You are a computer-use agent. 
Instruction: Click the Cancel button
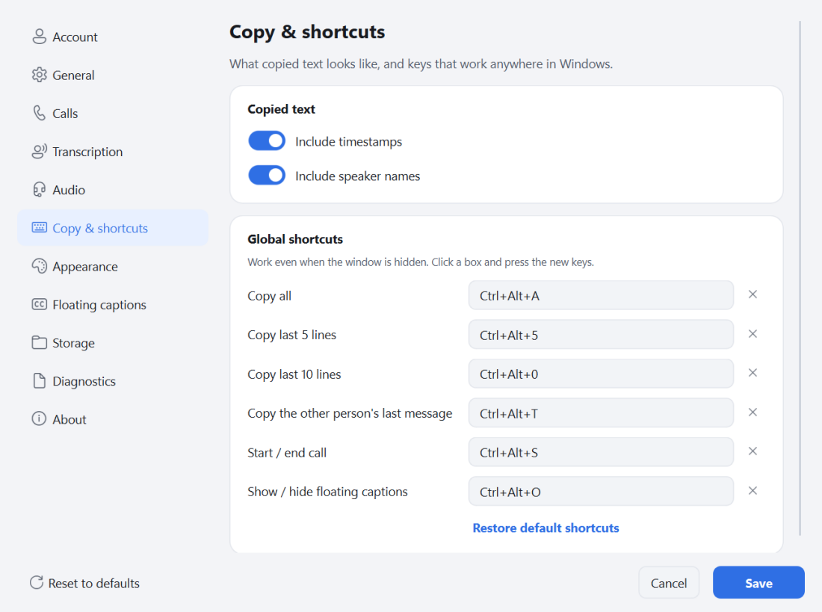pos(668,583)
